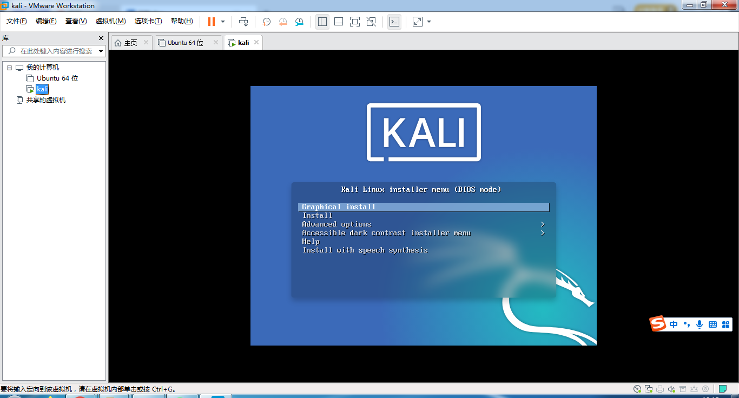This screenshot has width=739, height=398.
Task: Click the stretch guest display icon
Action: point(418,22)
